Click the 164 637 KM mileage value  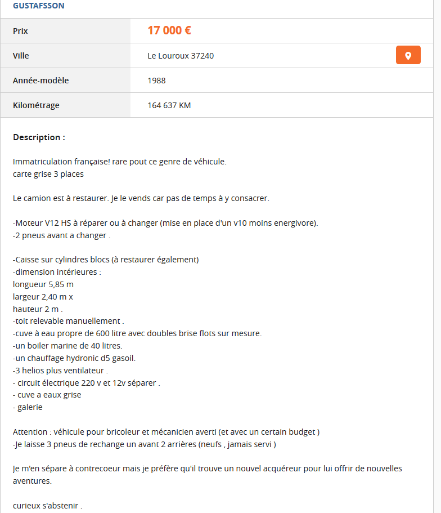point(169,105)
